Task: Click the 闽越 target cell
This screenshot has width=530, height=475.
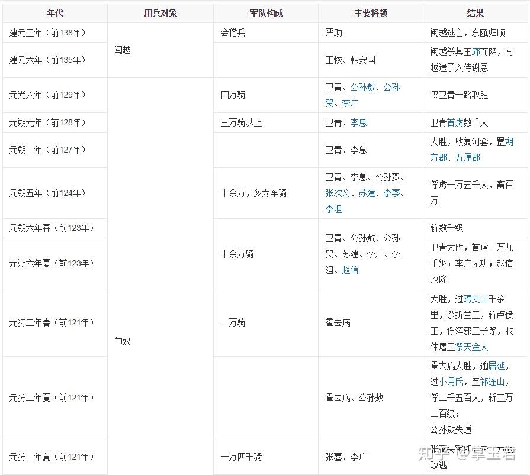Action: point(160,50)
